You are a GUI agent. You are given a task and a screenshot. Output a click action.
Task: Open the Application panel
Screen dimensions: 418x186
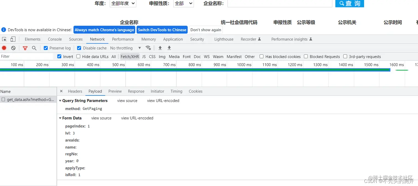[173, 39]
